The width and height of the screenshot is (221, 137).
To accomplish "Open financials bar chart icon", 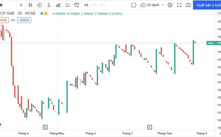I will (x=58, y=5).
